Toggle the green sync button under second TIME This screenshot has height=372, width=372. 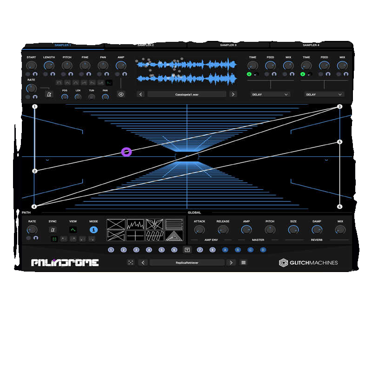[x=303, y=74]
